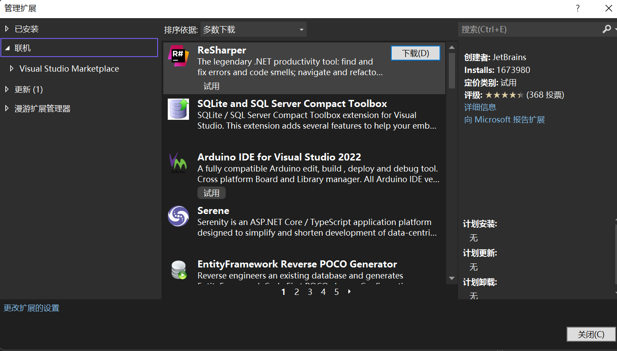Click the 关闭(C) button
617x351 pixels.
591,334
